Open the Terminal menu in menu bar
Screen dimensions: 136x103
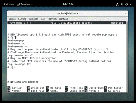pos(52,19)
